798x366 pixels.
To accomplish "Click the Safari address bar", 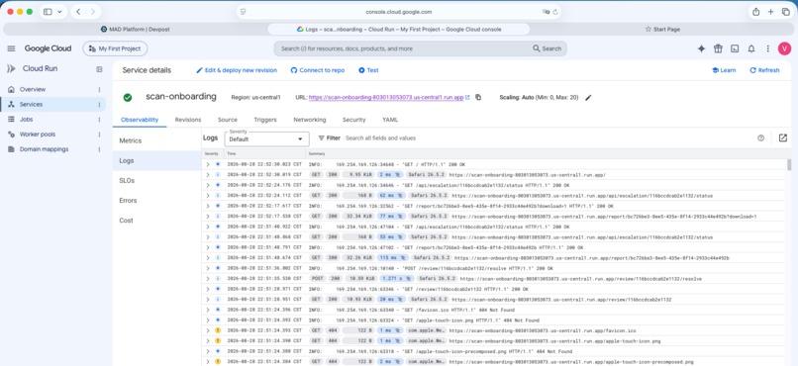I will pyautogui.click(x=398, y=12).
